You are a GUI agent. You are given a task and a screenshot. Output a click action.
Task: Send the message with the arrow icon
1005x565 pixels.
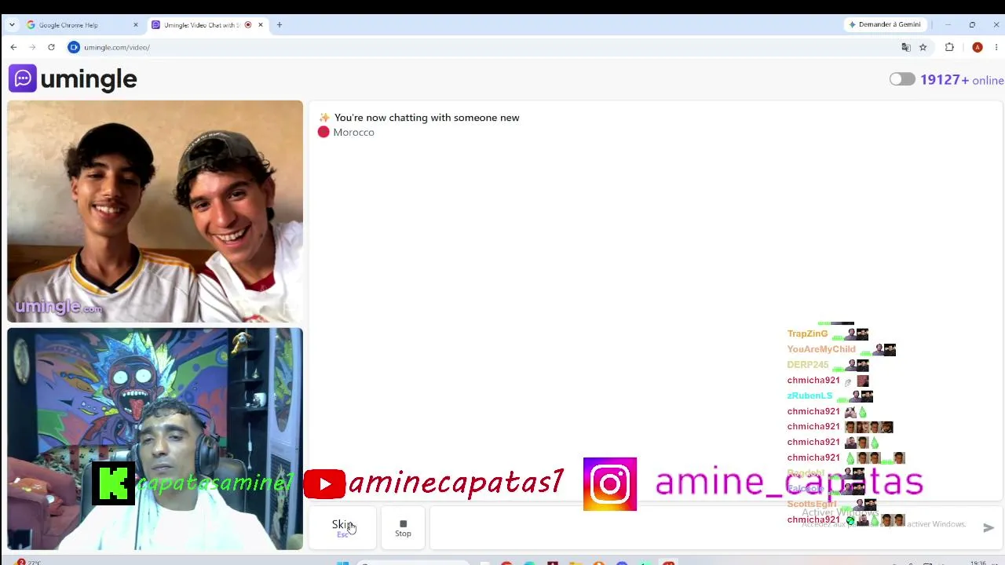[989, 528]
